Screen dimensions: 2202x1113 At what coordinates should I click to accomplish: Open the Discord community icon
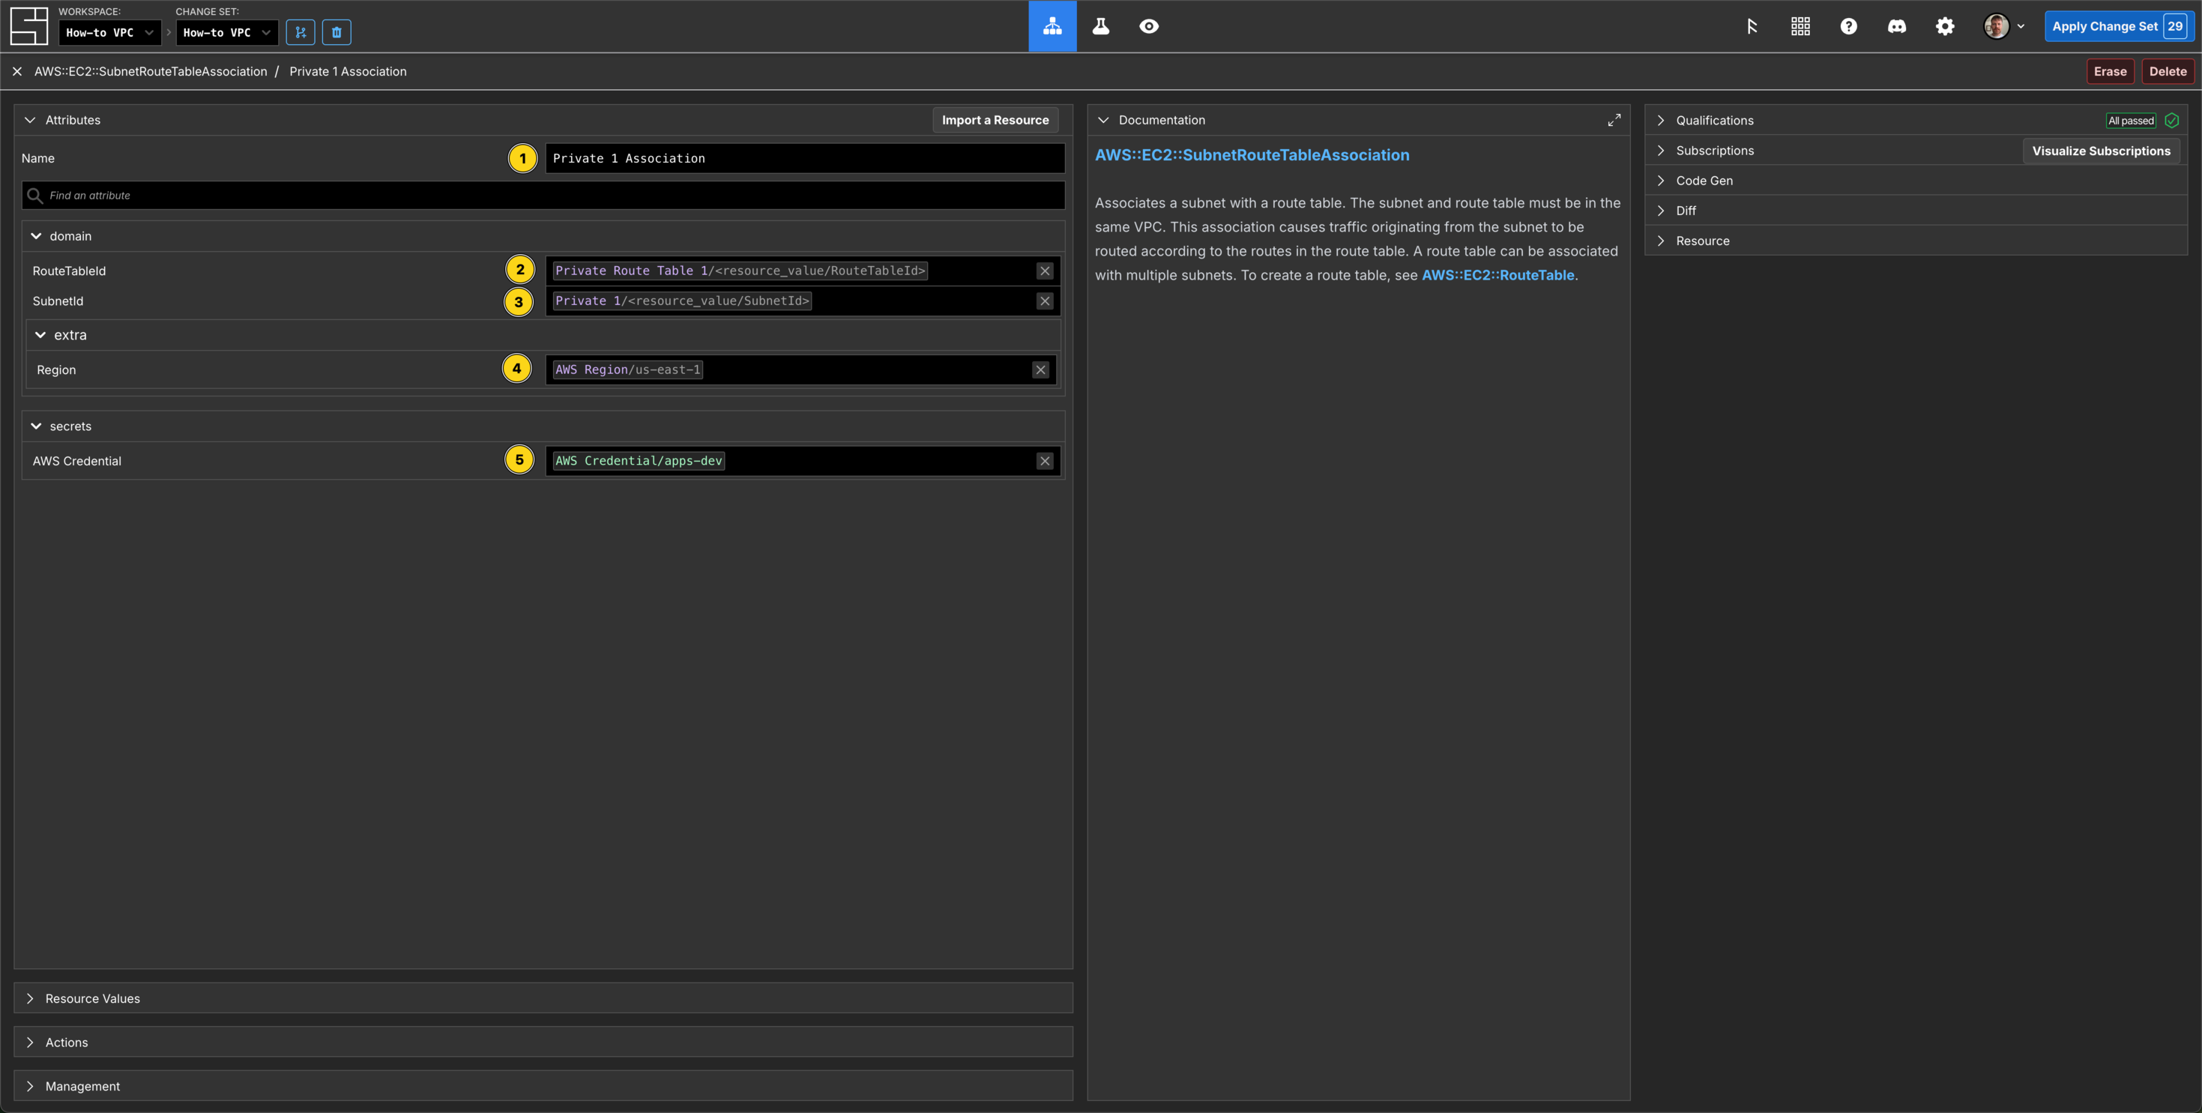[x=1896, y=26]
